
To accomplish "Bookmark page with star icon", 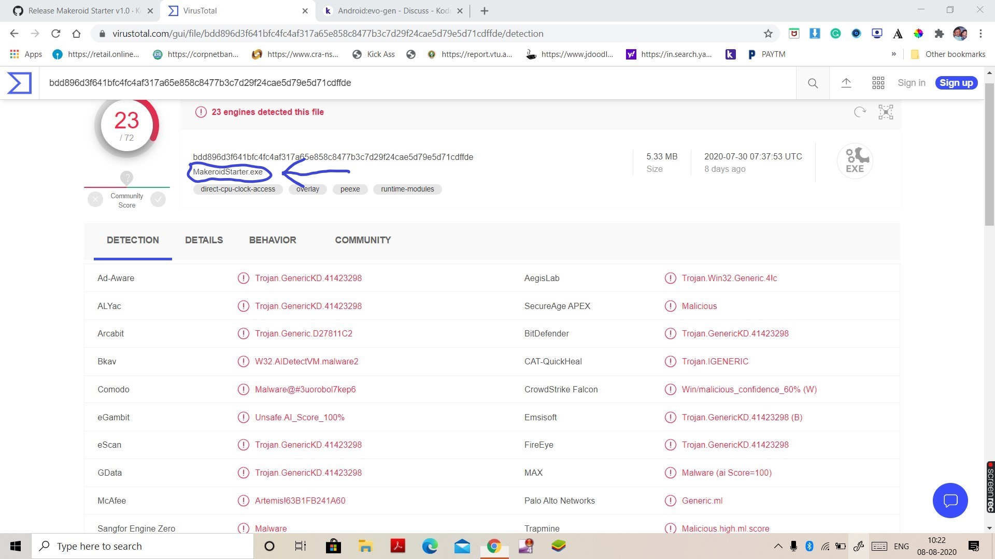I will (x=768, y=34).
